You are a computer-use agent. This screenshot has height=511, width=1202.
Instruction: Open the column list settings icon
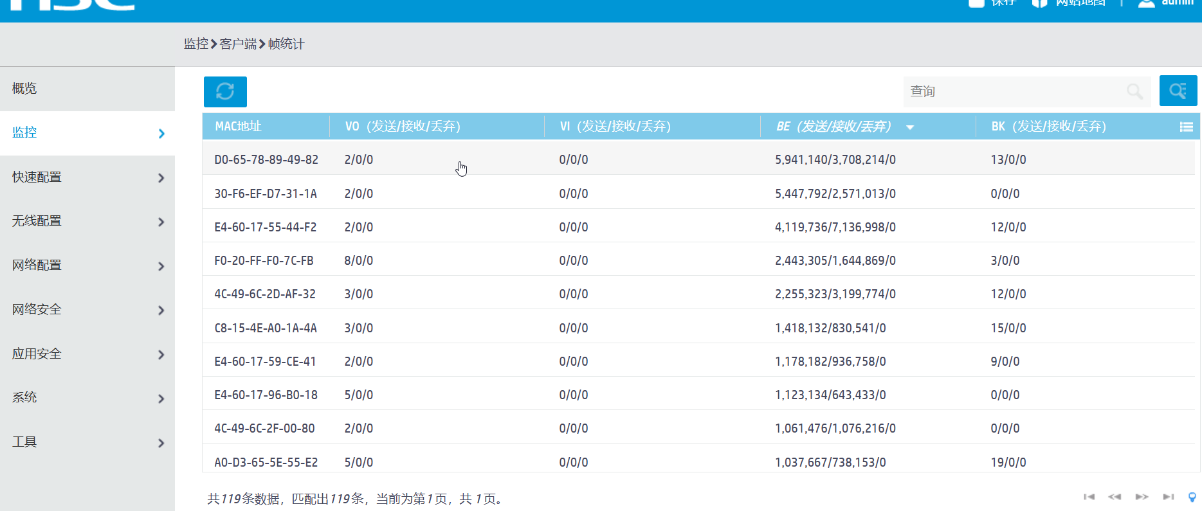coord(1187,127)
